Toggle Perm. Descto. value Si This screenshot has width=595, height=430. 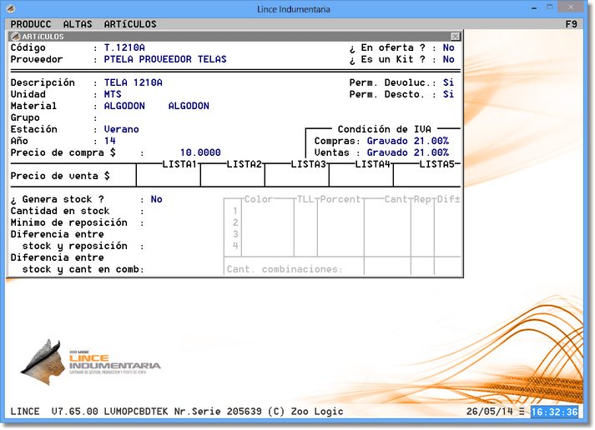point(448,94)
